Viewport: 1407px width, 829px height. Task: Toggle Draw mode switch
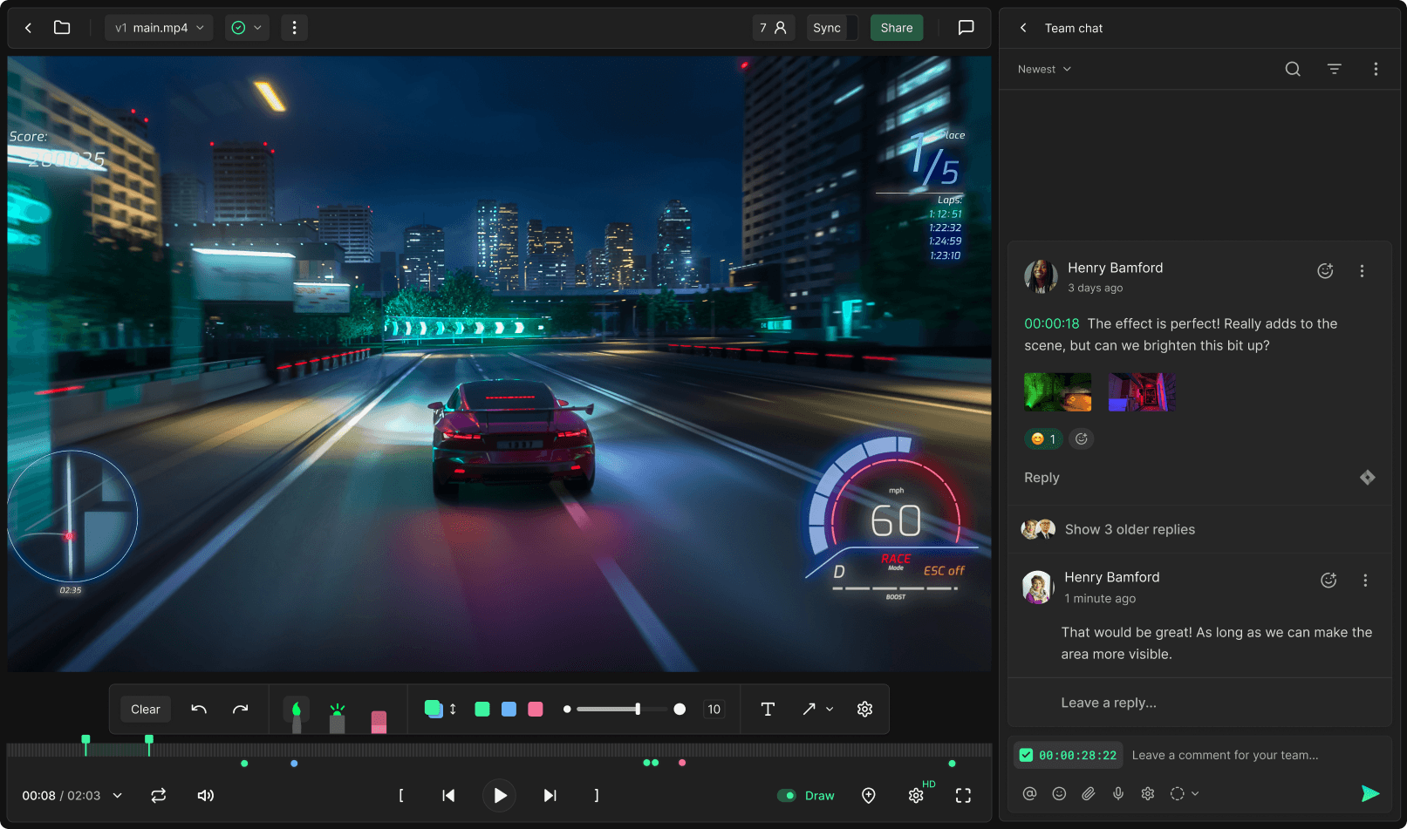coord(787,796)
